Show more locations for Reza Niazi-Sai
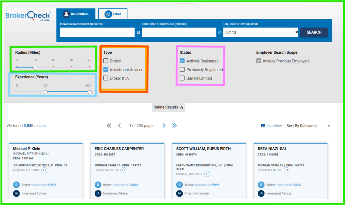Screen dimensions: 345x205 click(286, 170)
